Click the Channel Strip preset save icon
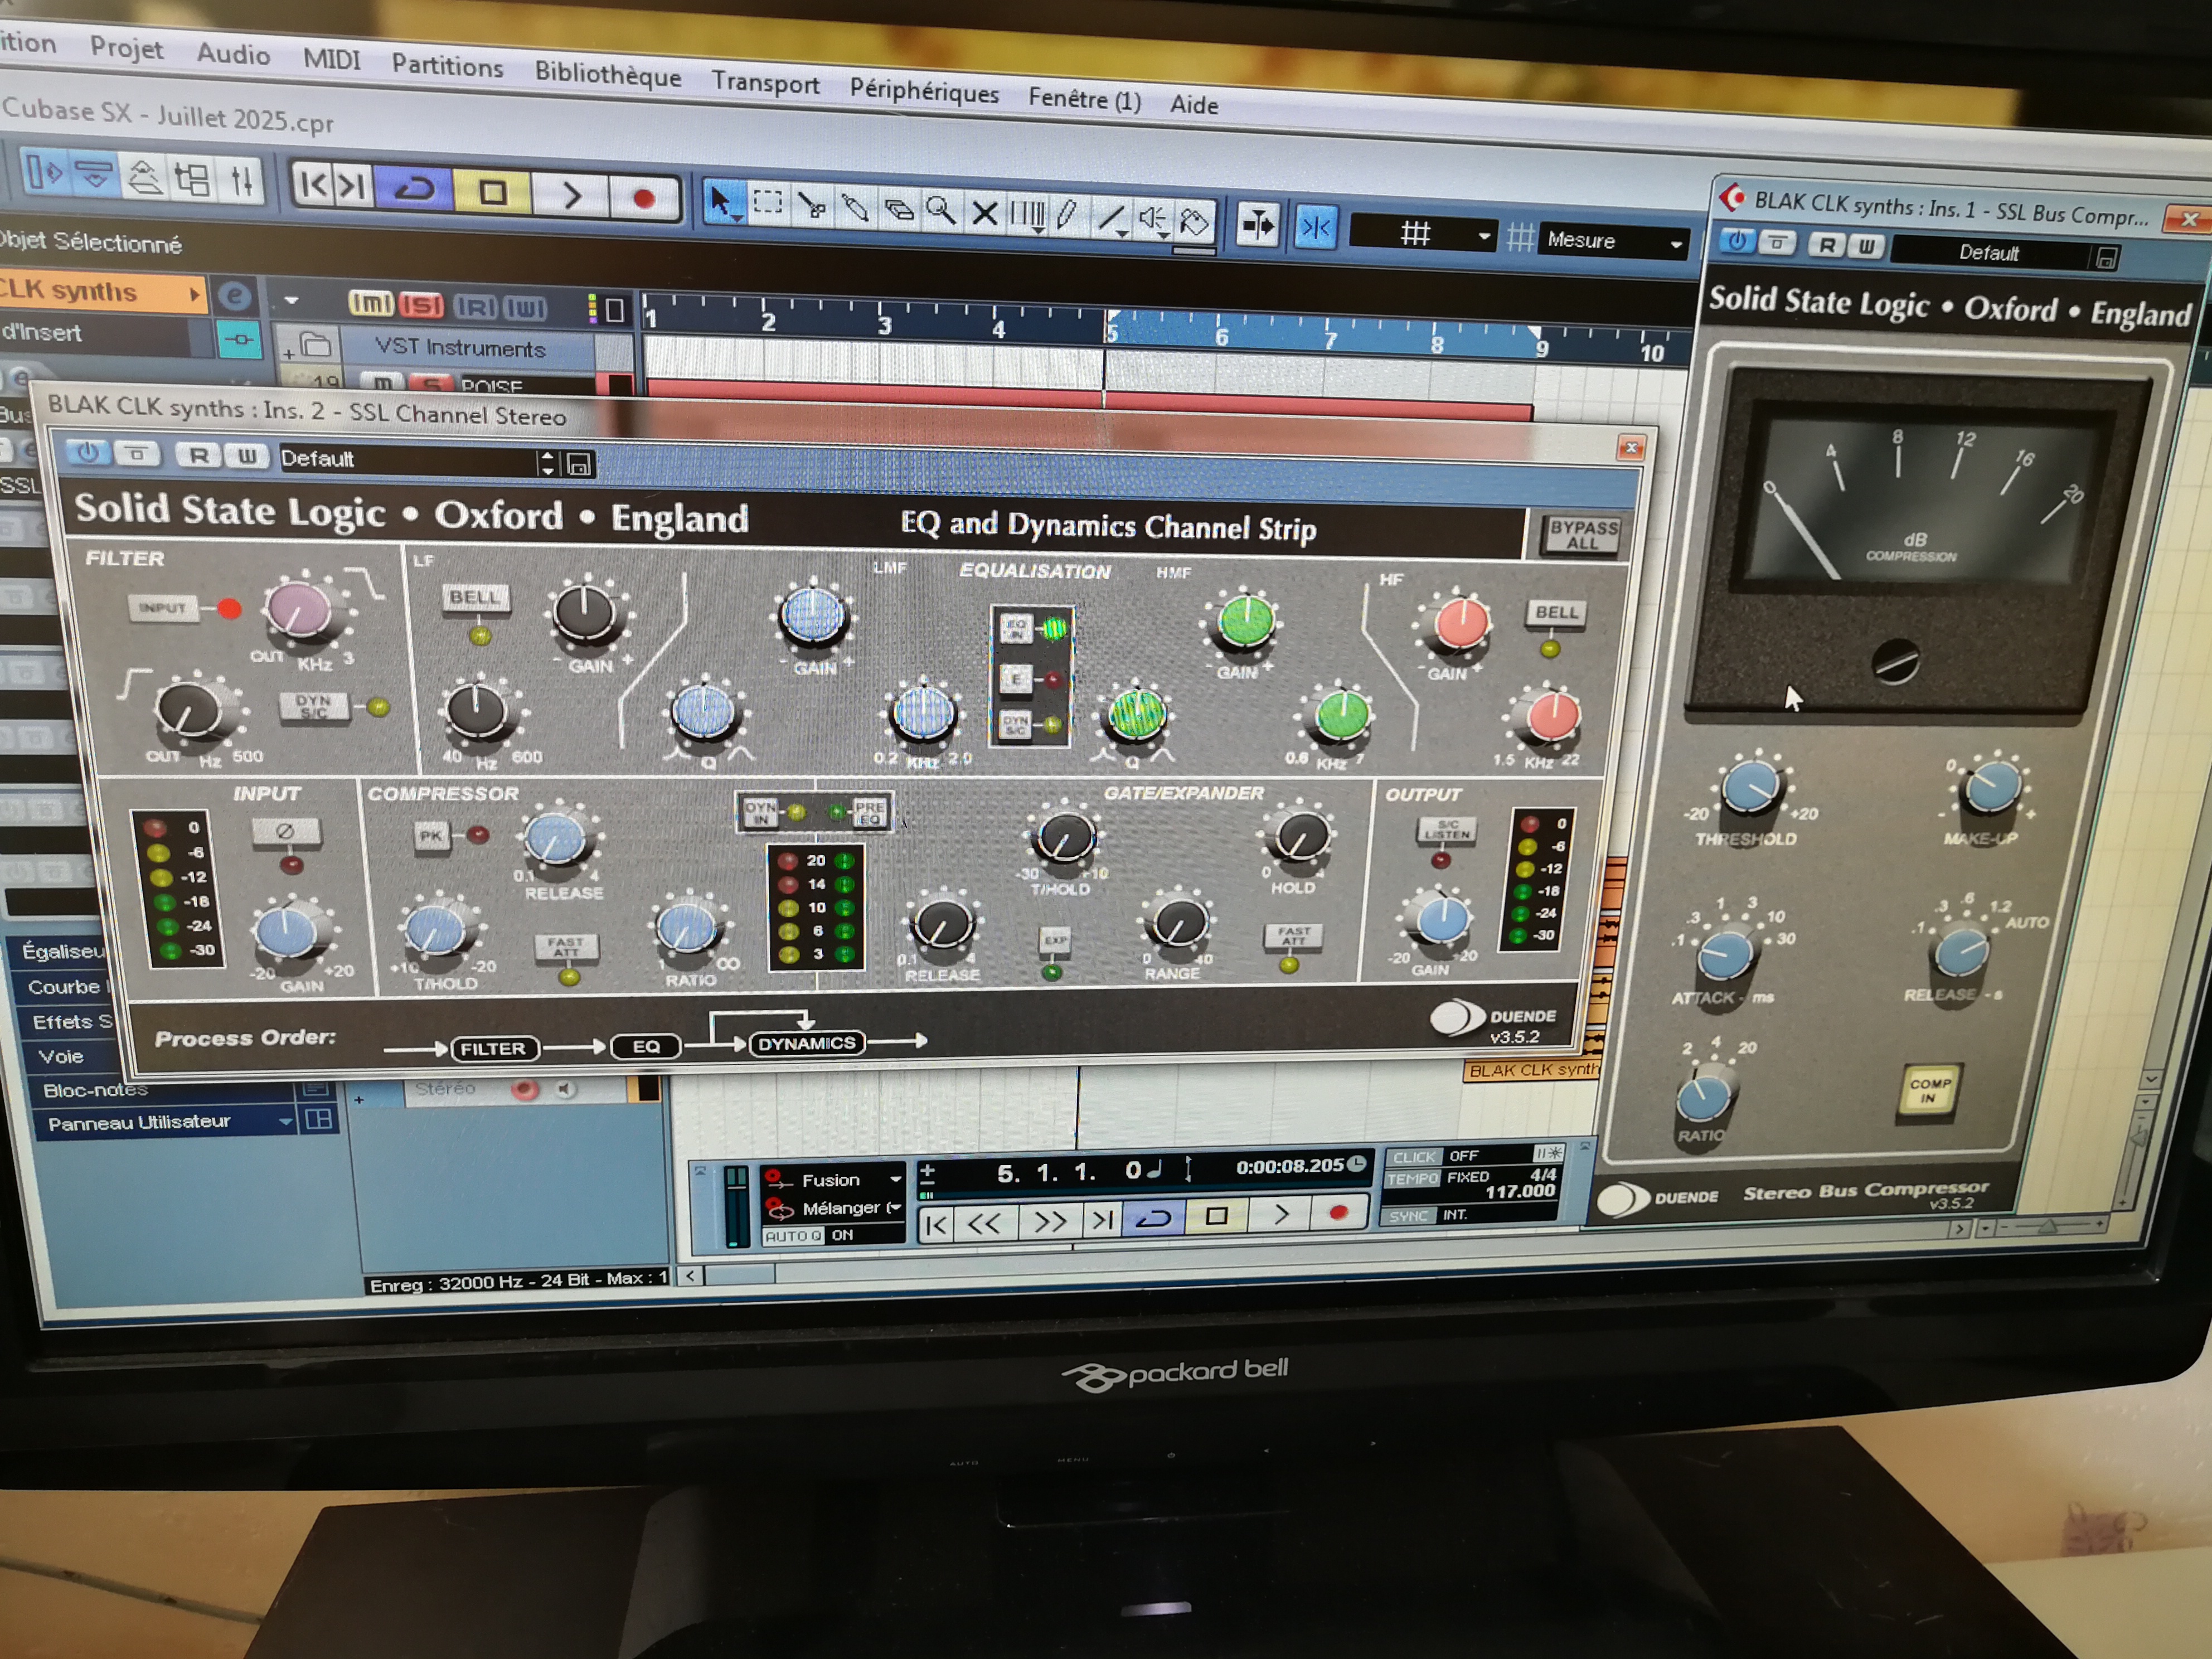This screenshot has height=1659, width=2212. coord(580,464)
